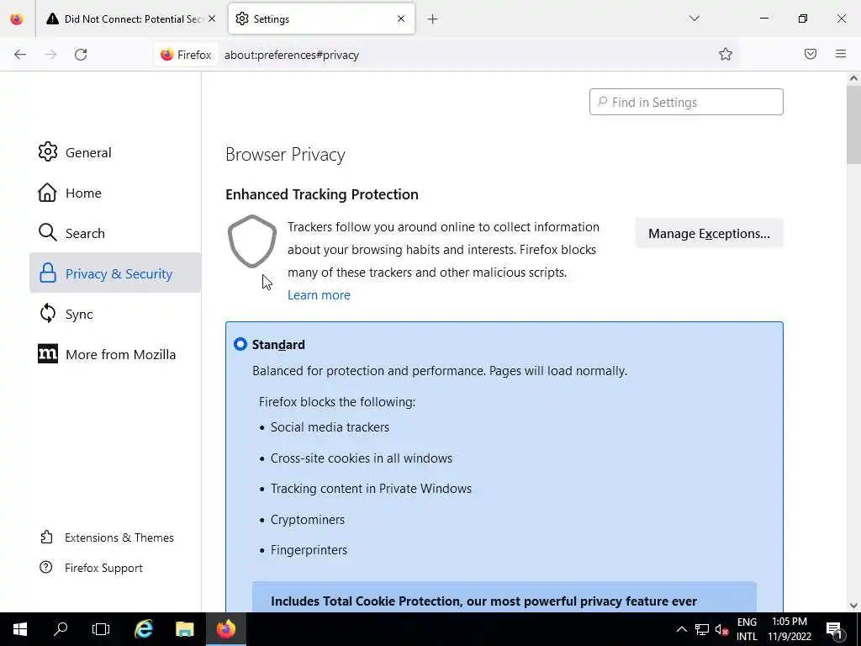
Task: Click the Sync arrows icon
Action: coord(48,314)
